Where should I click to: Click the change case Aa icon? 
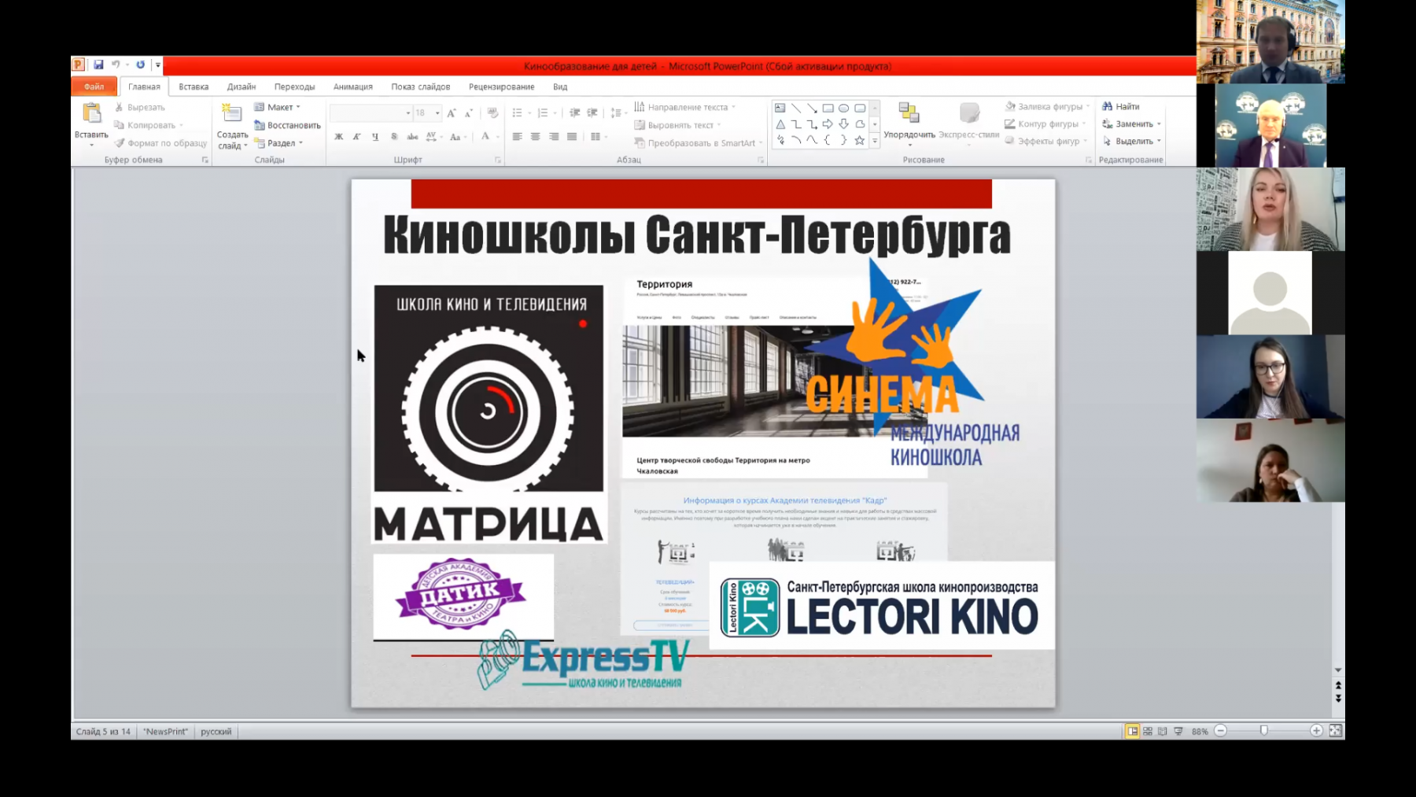[456, 137]
